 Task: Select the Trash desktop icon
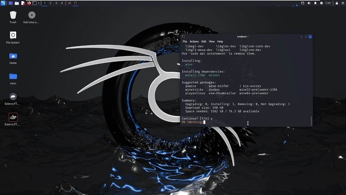pyautogui.click(x=13, y=17)
